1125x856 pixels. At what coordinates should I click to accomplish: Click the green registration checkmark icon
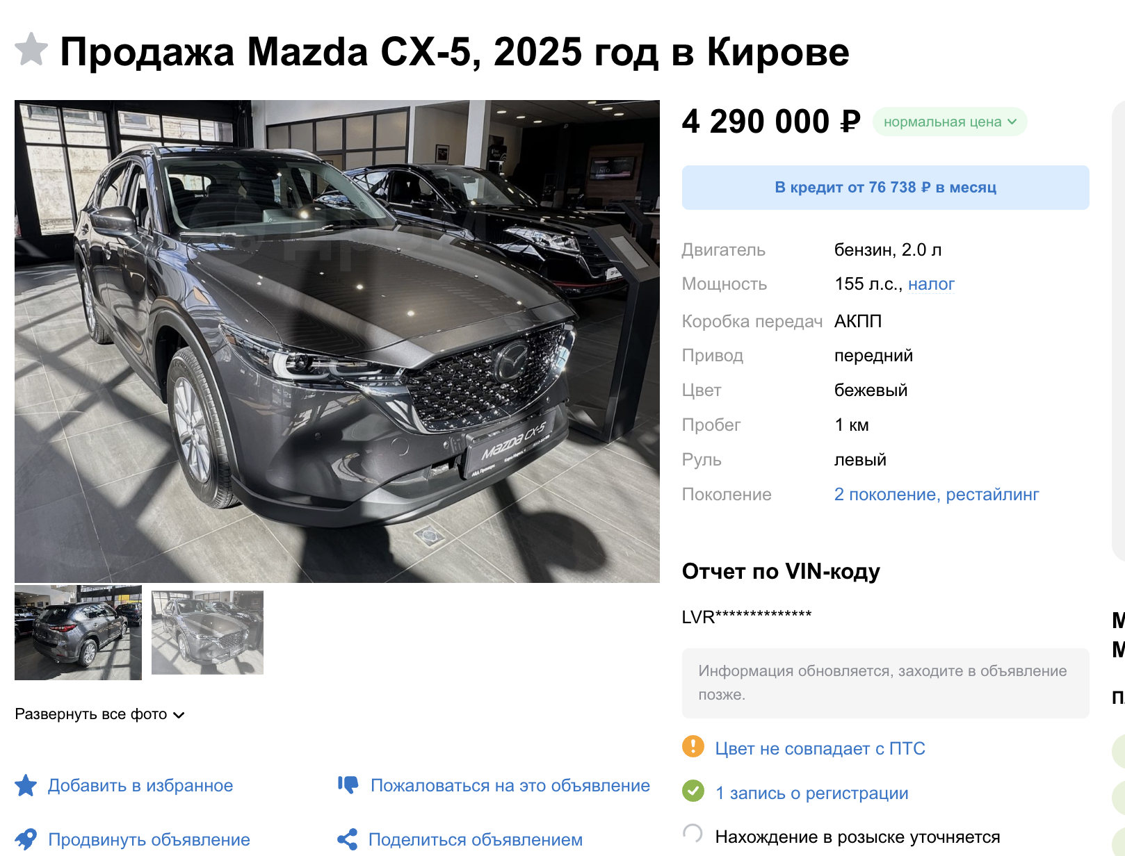click(693, 791)
